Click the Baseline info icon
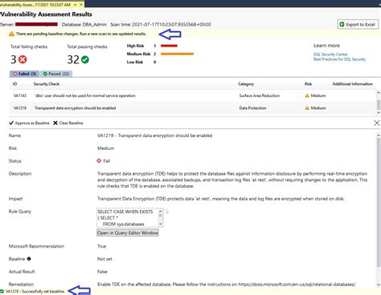381x295 pixels. 29,259
